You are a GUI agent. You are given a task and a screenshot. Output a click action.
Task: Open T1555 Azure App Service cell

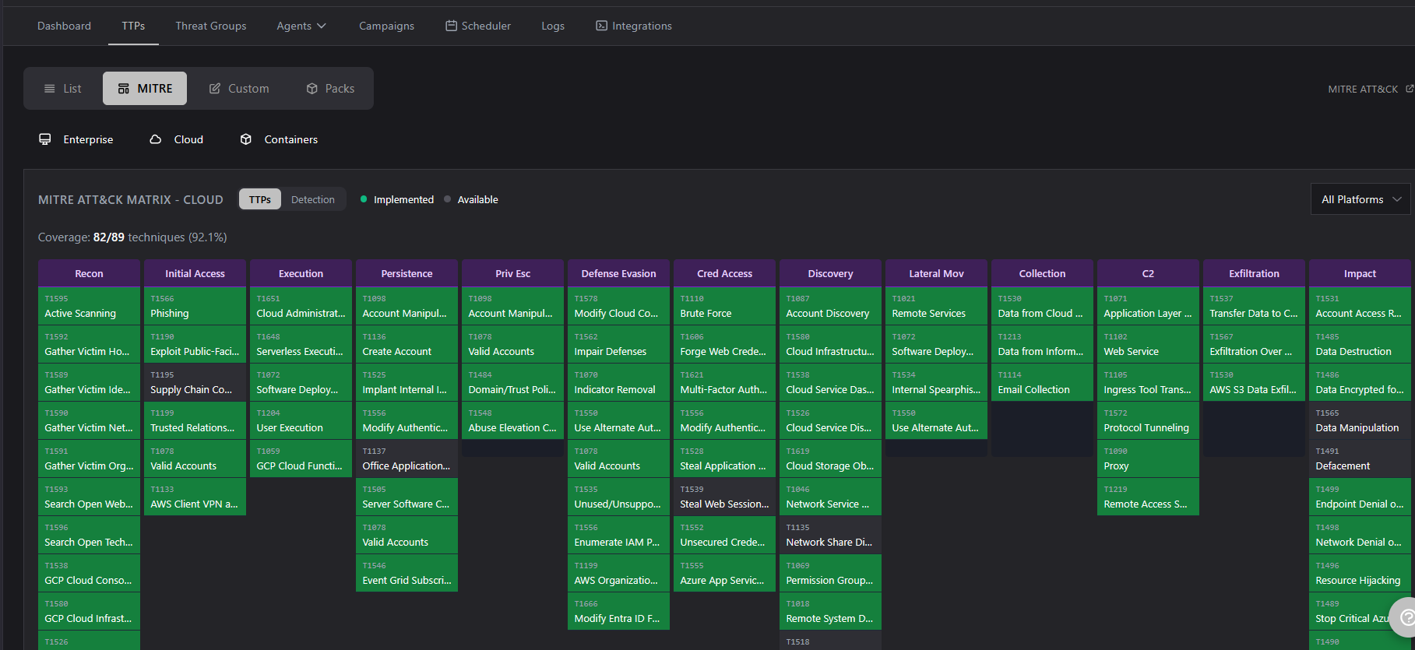click(x=724, y=573)
